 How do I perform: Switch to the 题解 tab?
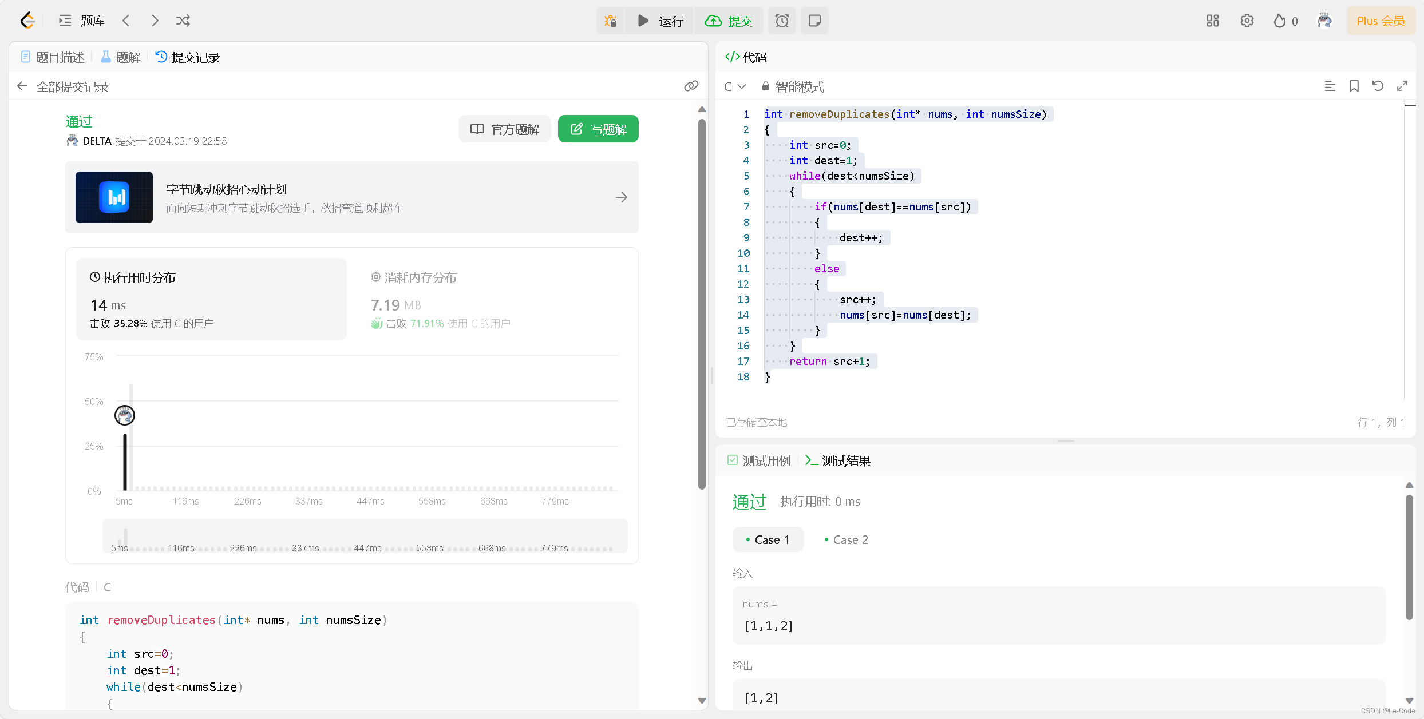[x=121, y=57]
